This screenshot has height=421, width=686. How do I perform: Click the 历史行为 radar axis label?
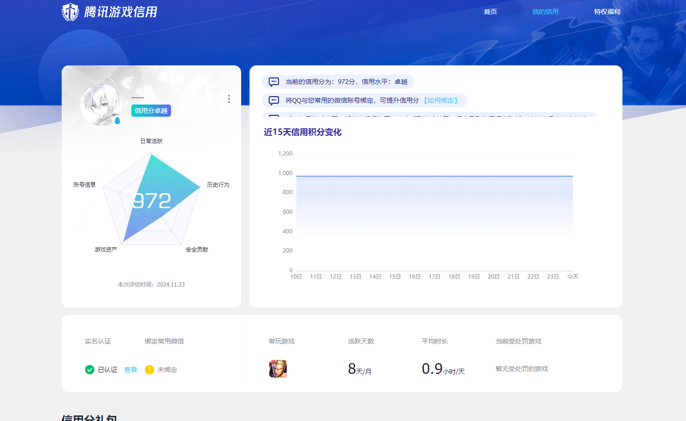click(x=218, y=185)
